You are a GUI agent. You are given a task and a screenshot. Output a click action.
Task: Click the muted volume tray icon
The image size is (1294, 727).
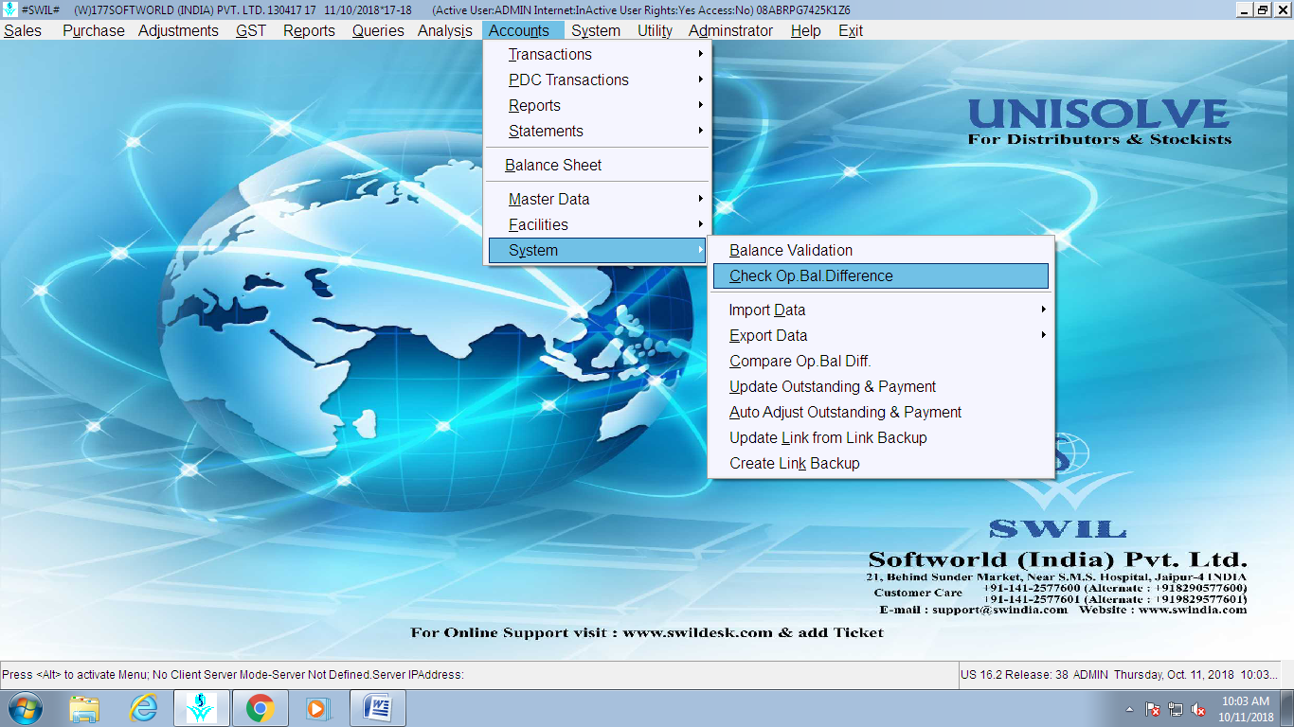point(1198,709)
